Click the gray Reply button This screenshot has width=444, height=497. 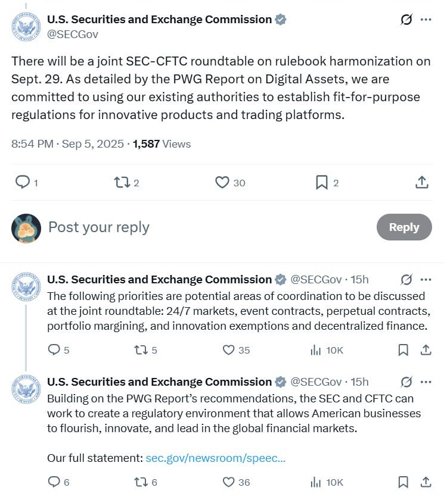pos(404,227)
